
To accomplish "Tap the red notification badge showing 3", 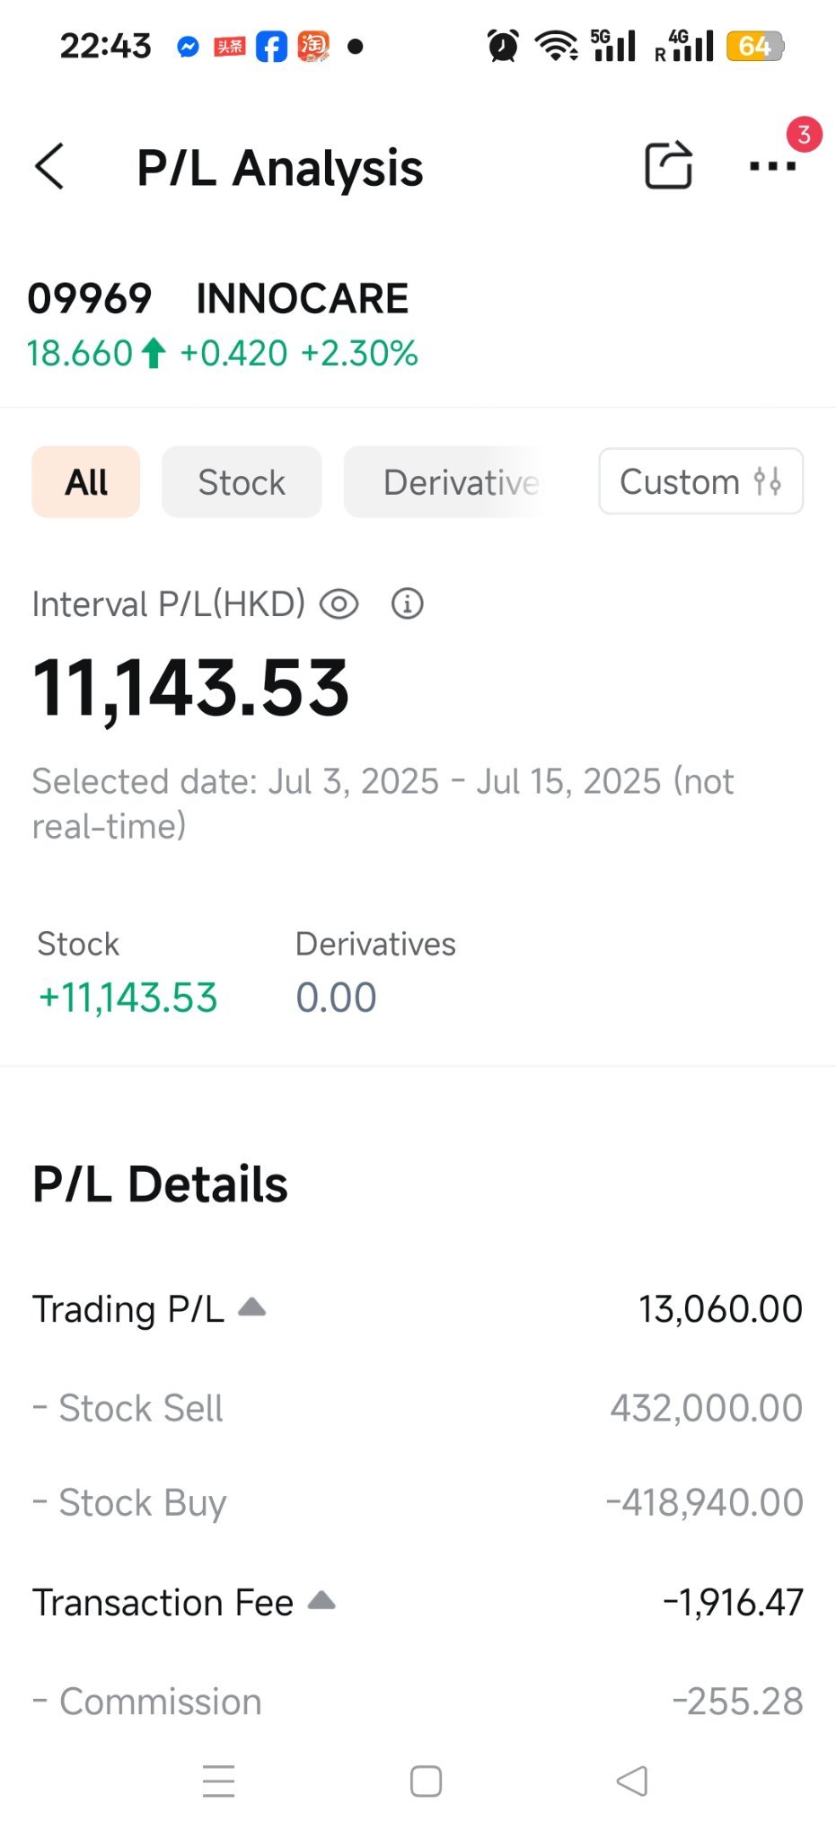I will [804, 135].
